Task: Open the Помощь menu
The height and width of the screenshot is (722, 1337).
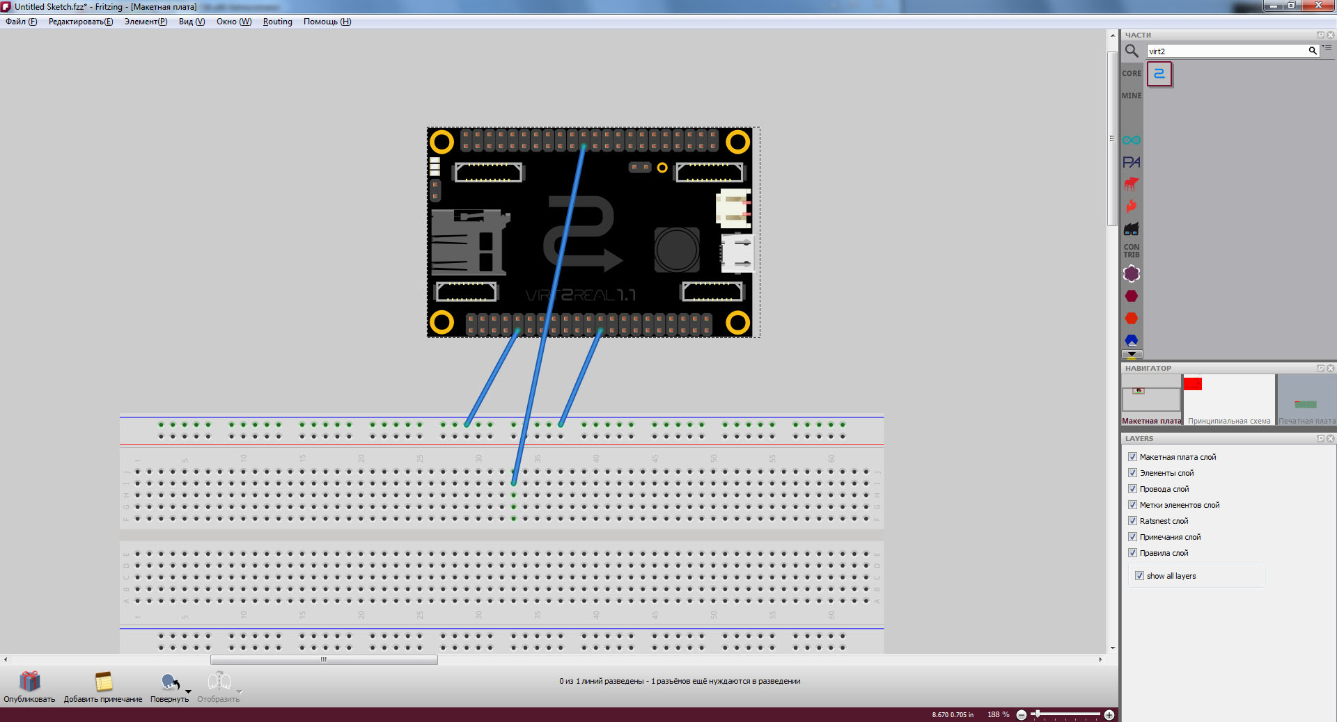Action: tap(327, 22)
